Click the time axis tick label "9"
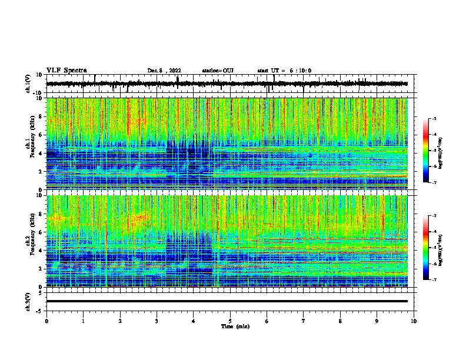The height and width of the screenshot is (360, 466). click(x=377, y=321)
